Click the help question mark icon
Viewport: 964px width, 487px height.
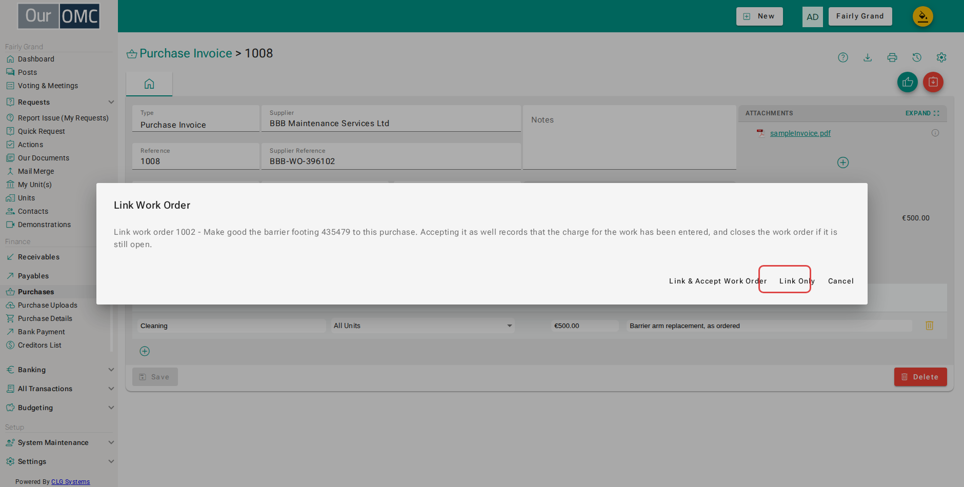843,57
